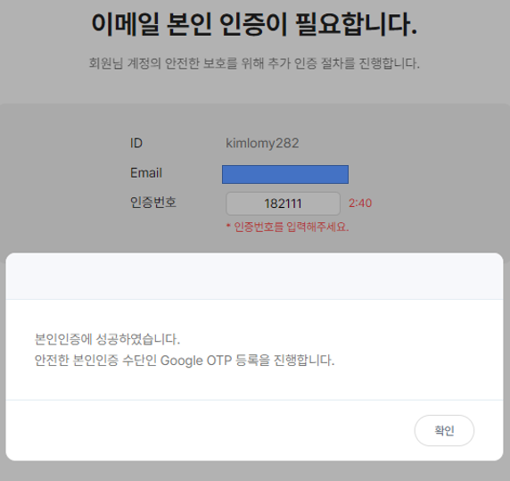Click the empty header strip of the dialog
The image size is (510, 481).
(254, 277)
